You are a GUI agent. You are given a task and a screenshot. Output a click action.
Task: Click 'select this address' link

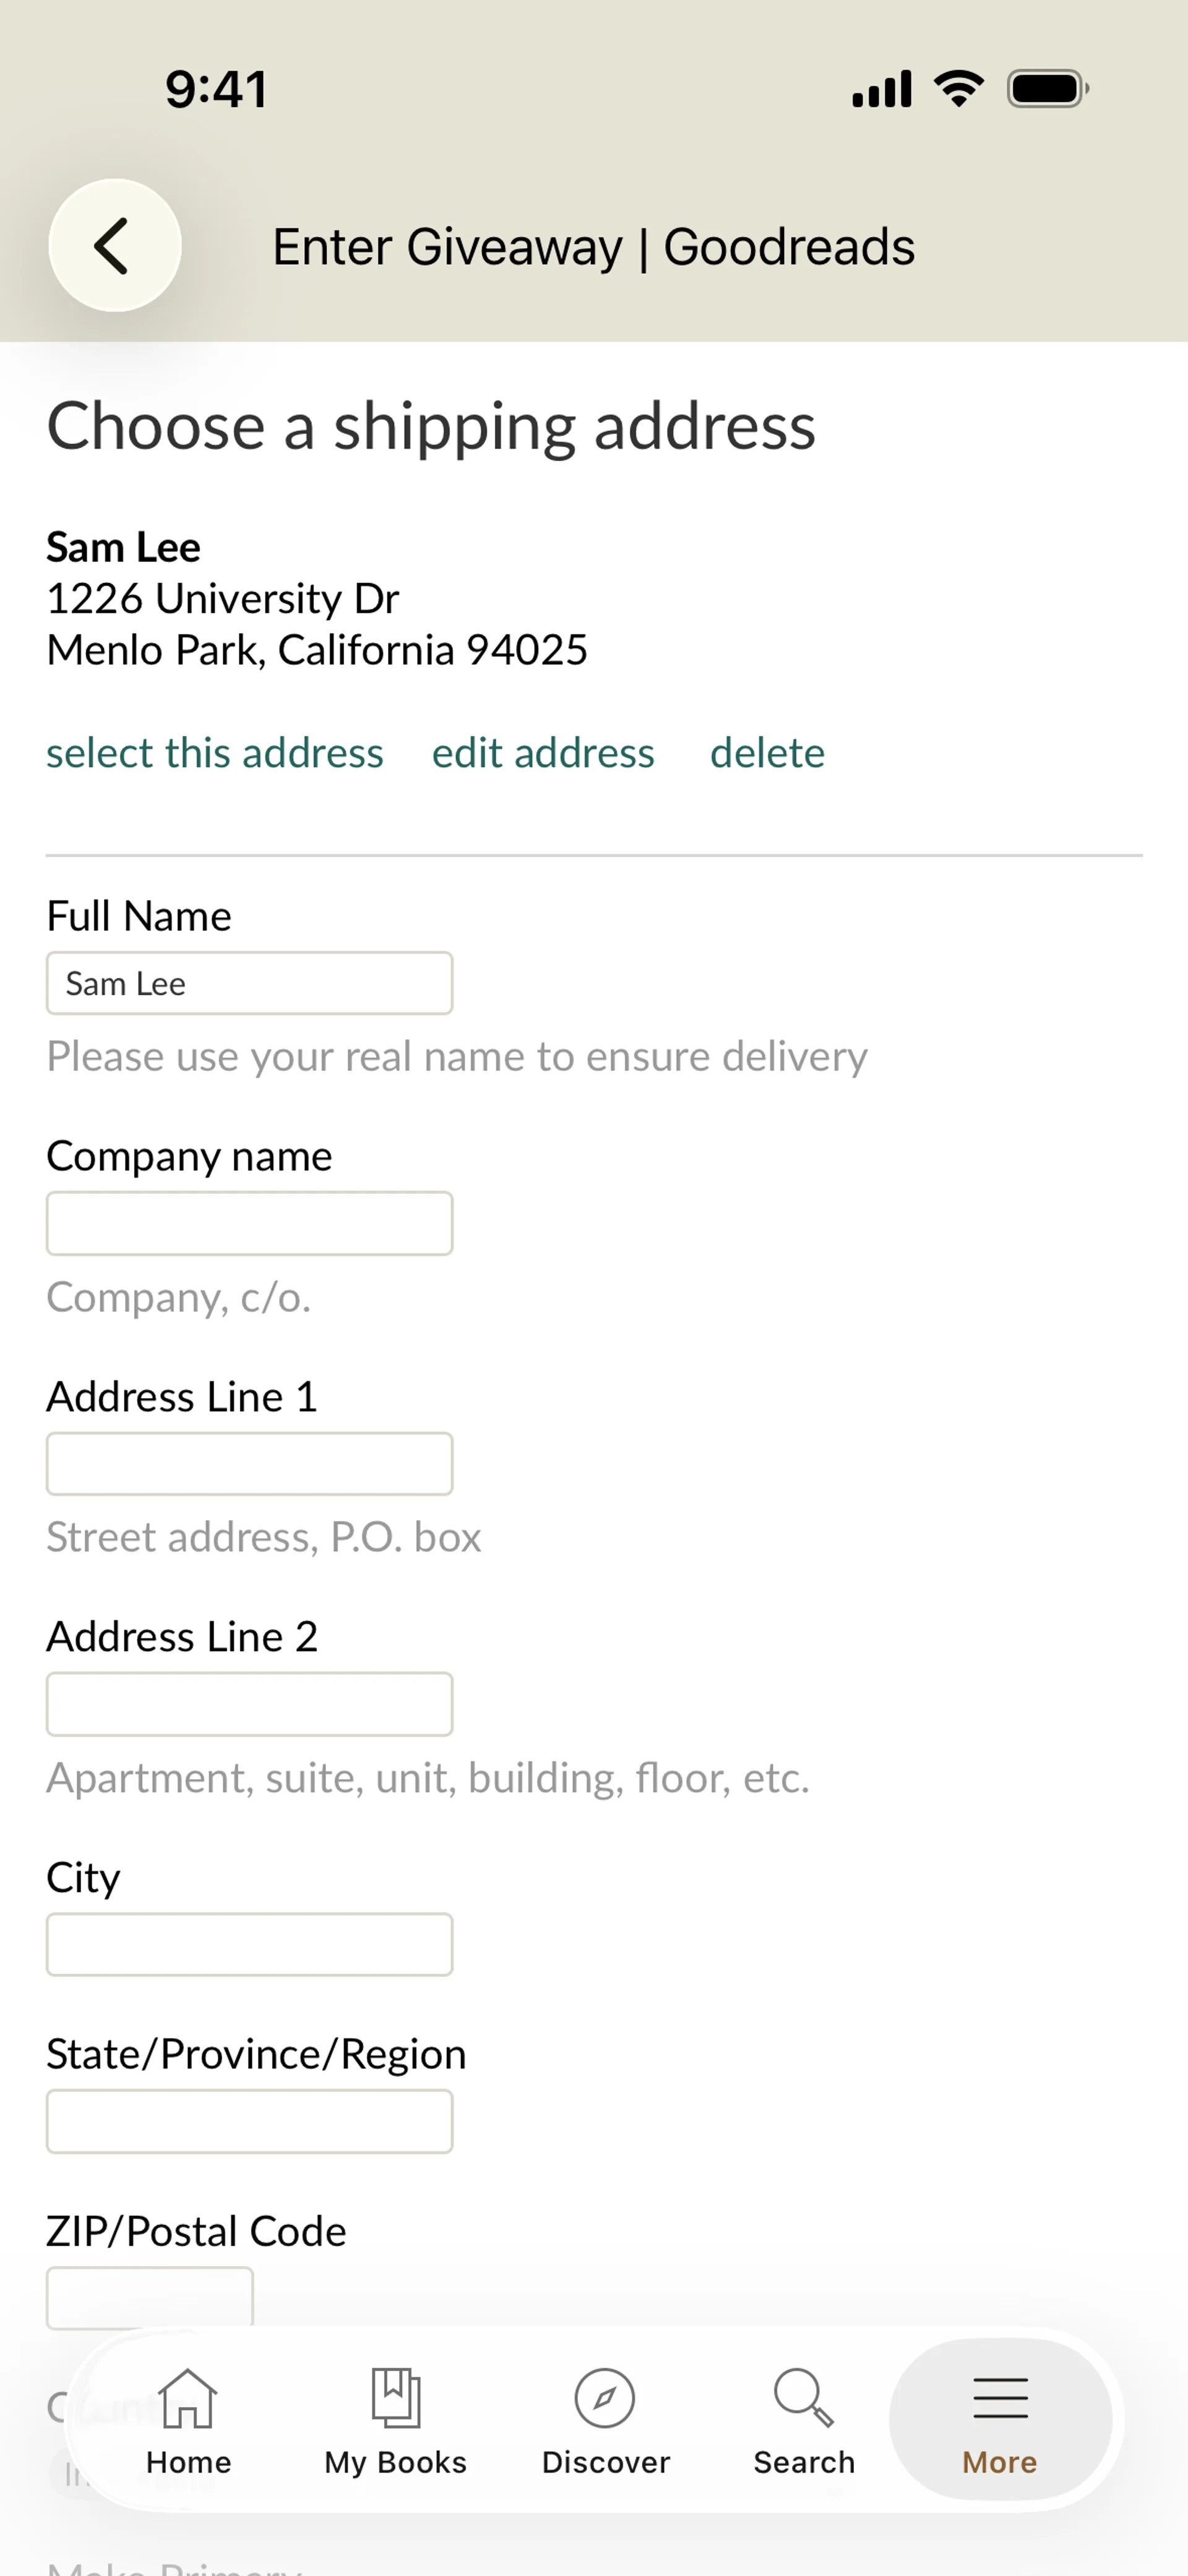click(215, 753)
